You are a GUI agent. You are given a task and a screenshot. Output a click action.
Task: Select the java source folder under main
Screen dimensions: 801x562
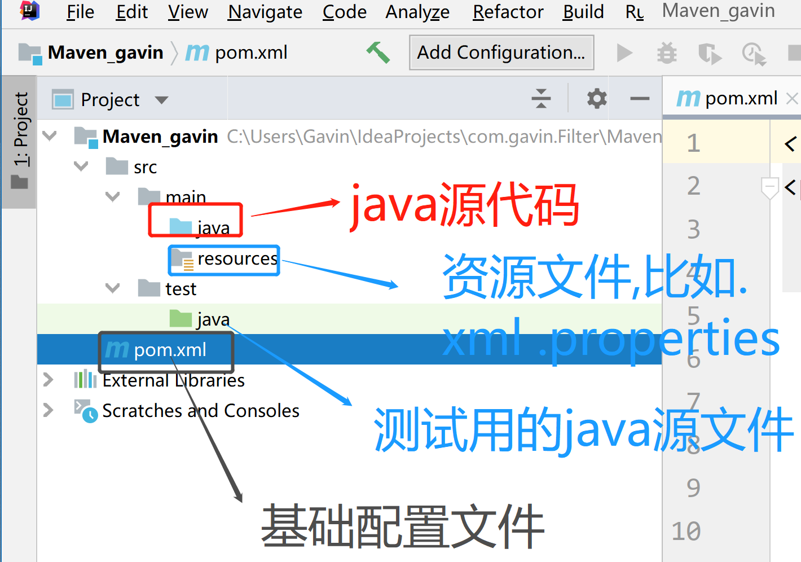(x=200, y=227)
